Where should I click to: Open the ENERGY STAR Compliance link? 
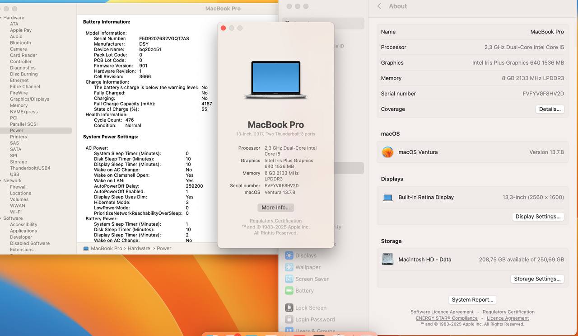tap(447, 318)
